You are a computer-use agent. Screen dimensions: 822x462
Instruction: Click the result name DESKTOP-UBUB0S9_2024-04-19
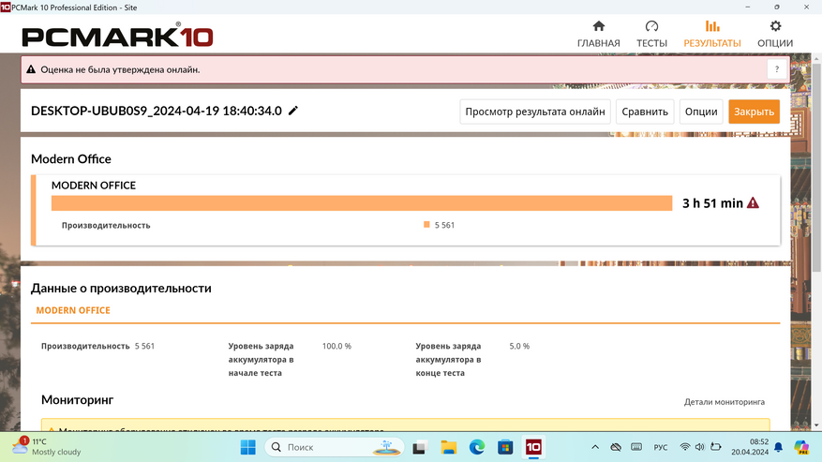click(x=157, y=111)
